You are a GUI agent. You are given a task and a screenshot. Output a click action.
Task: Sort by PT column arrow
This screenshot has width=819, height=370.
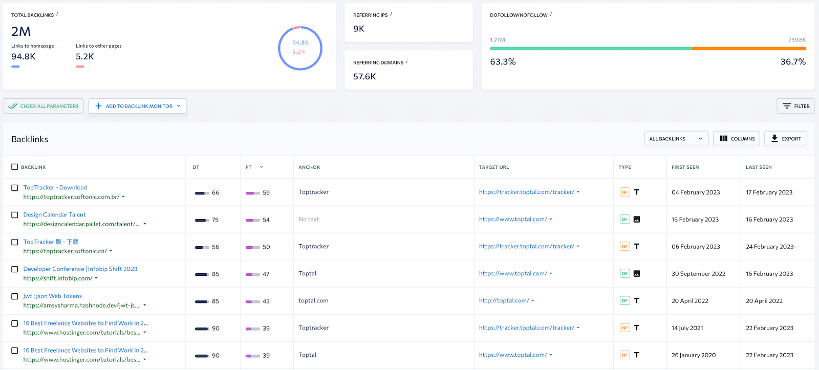coord(261,167)
